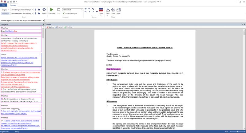Select change 'to whether such prima facie authority'
This screenshot has width=246, height=133.
[21, 43]
